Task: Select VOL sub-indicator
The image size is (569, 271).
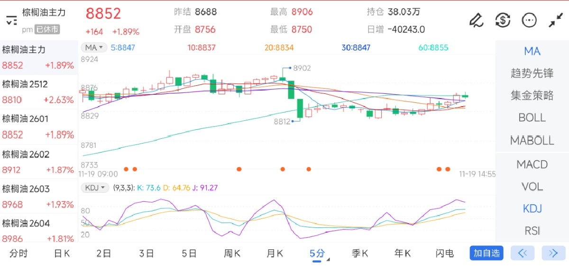Action: pos(532,187)
